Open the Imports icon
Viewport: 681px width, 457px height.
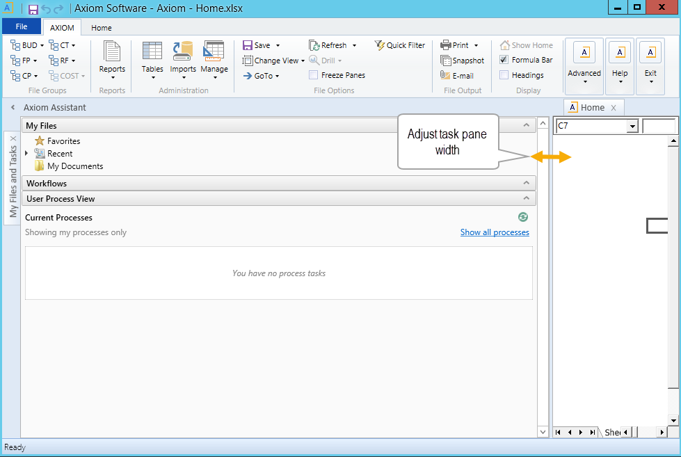183,51
